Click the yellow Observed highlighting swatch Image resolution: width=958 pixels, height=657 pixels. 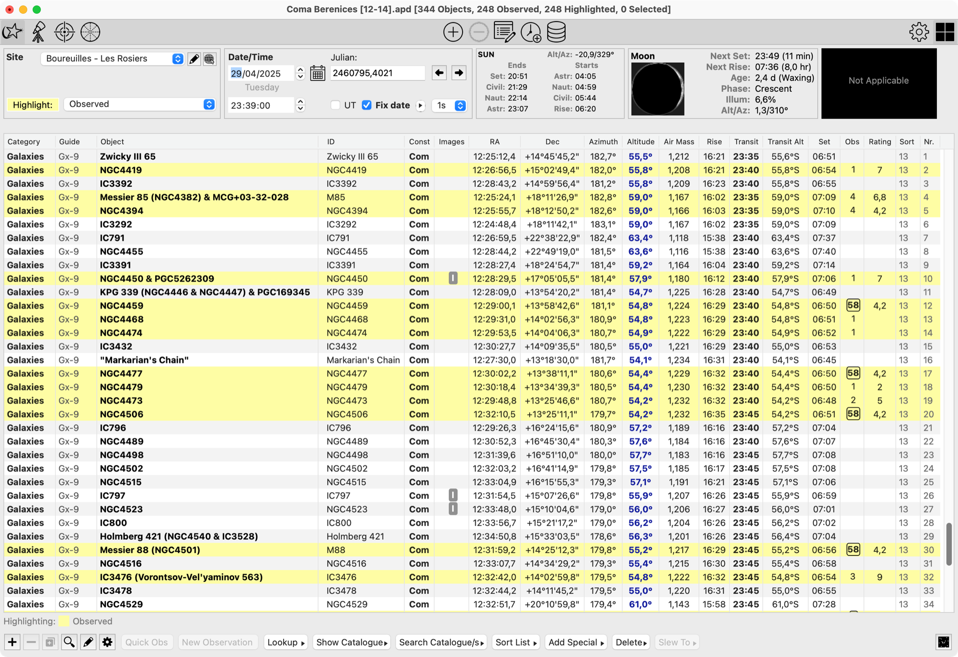(x=64, y=621)
